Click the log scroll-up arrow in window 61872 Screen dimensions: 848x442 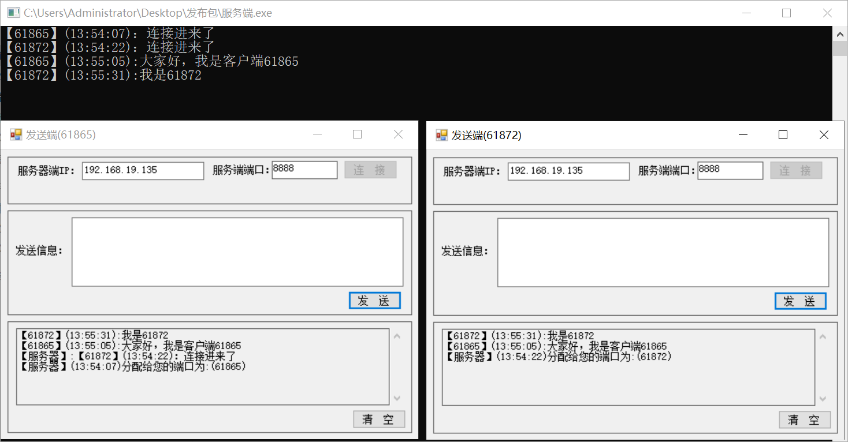point(823,337)
